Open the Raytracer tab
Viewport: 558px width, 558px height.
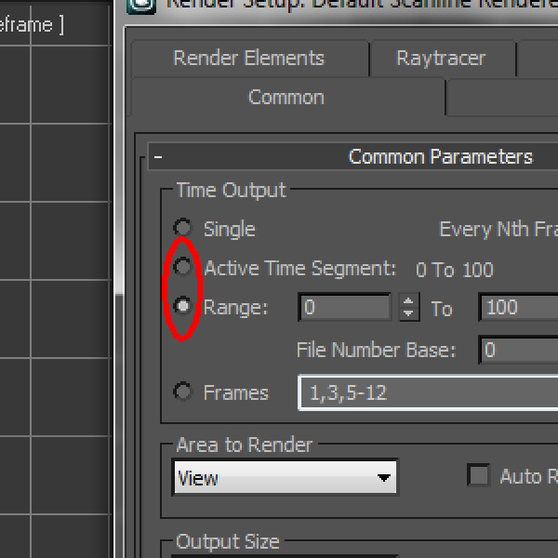[441, 58]
